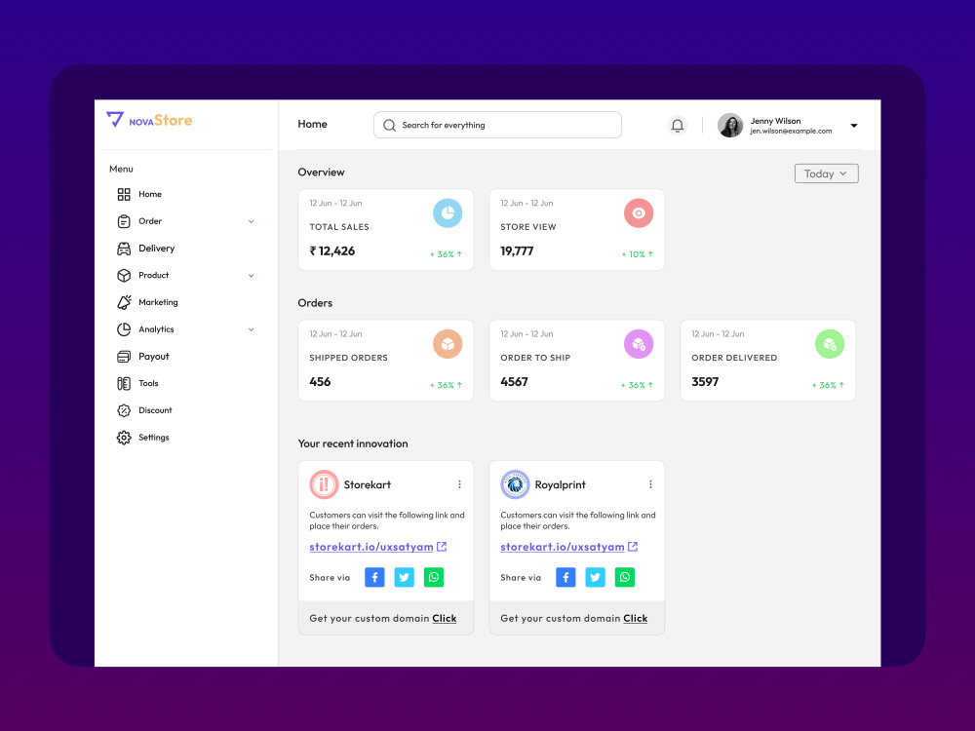The height and width of the screenshot is (731, 975).
Task: Click the Order To Ship 4567 value
Action: pyautogui.click(x=514, y=382)
